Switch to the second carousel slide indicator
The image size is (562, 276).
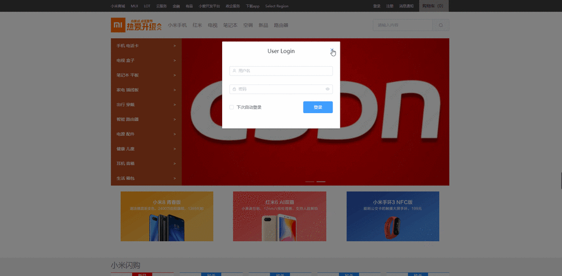tap(321, 182)
